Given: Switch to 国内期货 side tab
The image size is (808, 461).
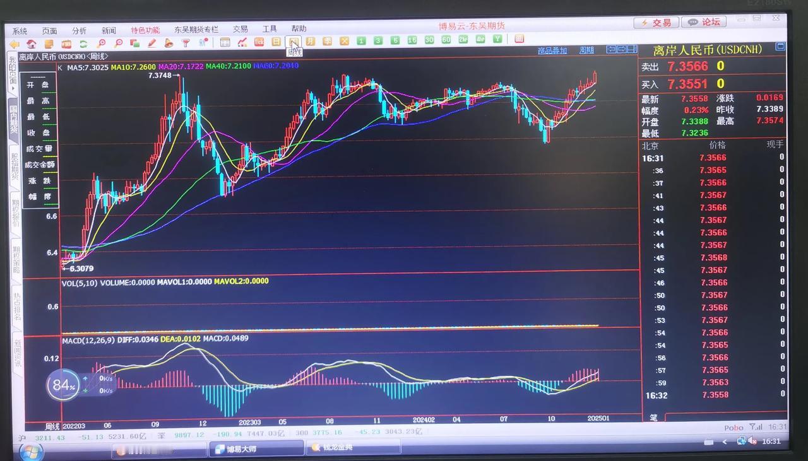Looking at the screenshot, I should coord(13,121).
